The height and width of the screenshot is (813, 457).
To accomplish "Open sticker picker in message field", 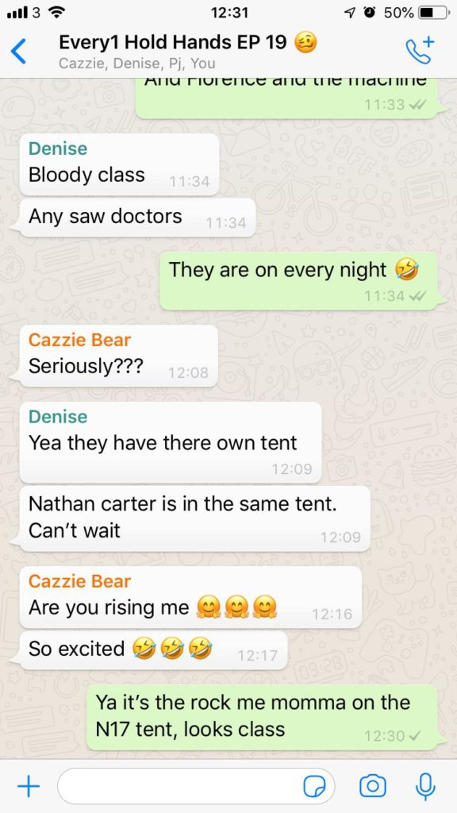I will [x=314, y=787].
